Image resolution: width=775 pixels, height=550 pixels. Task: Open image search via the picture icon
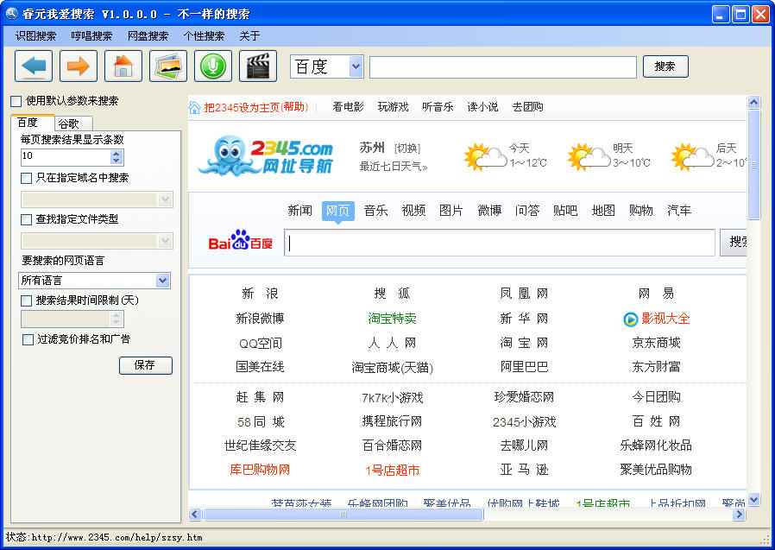click(168, 66)
